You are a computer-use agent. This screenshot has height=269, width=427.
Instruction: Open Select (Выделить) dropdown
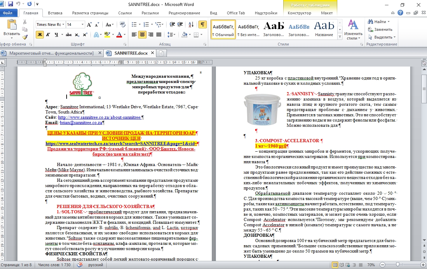(381, 37)
